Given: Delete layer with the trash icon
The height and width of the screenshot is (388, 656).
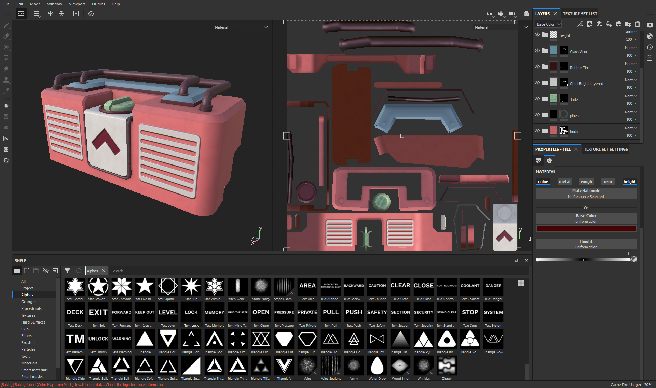Looking at the screenshot, I should click(x=638, y=24).
